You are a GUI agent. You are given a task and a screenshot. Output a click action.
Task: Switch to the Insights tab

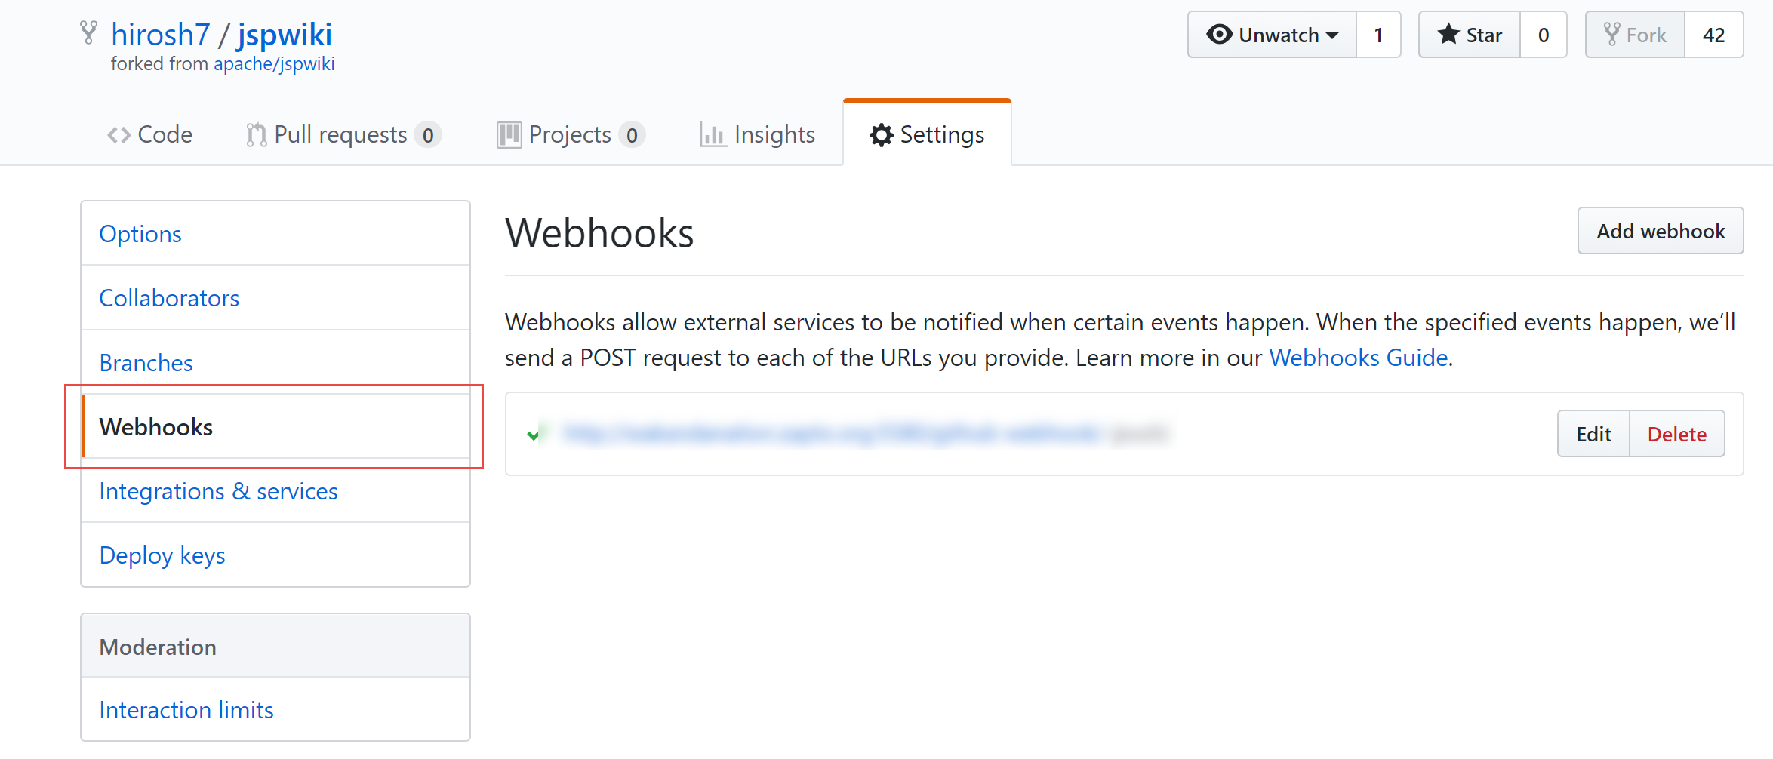point(758,134)
